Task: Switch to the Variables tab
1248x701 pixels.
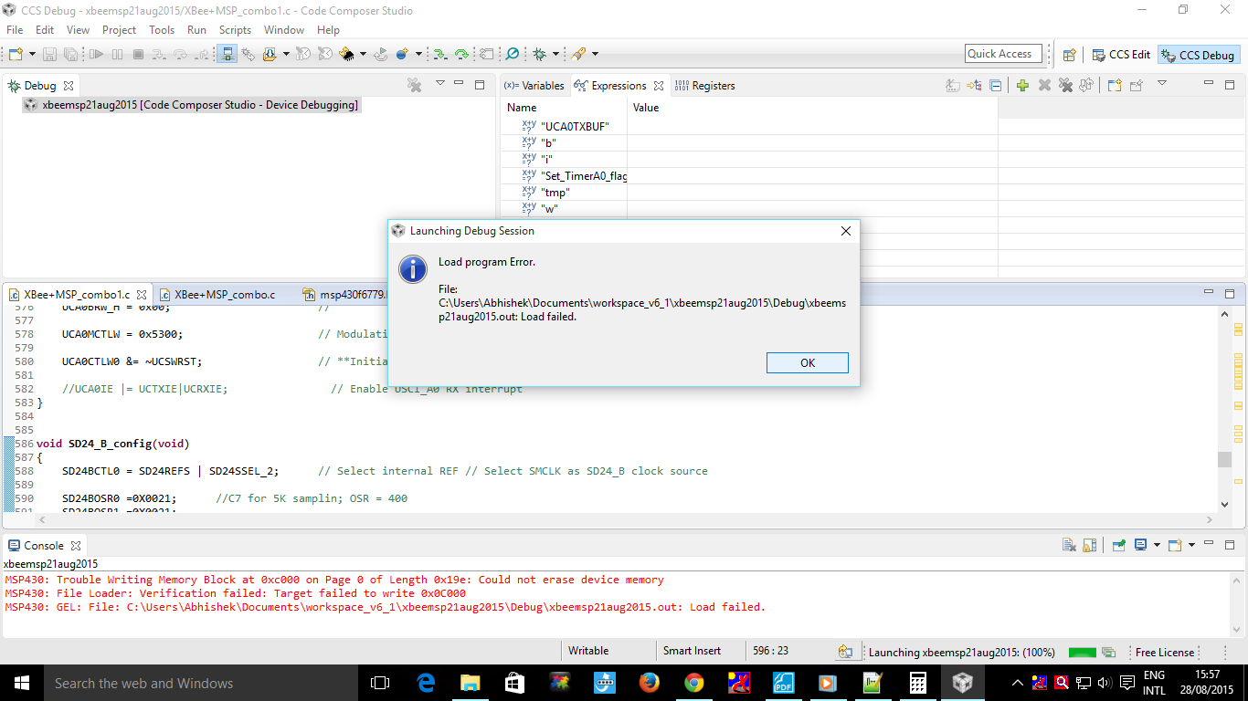Action: pyautogui.click(x=534, y=86)
